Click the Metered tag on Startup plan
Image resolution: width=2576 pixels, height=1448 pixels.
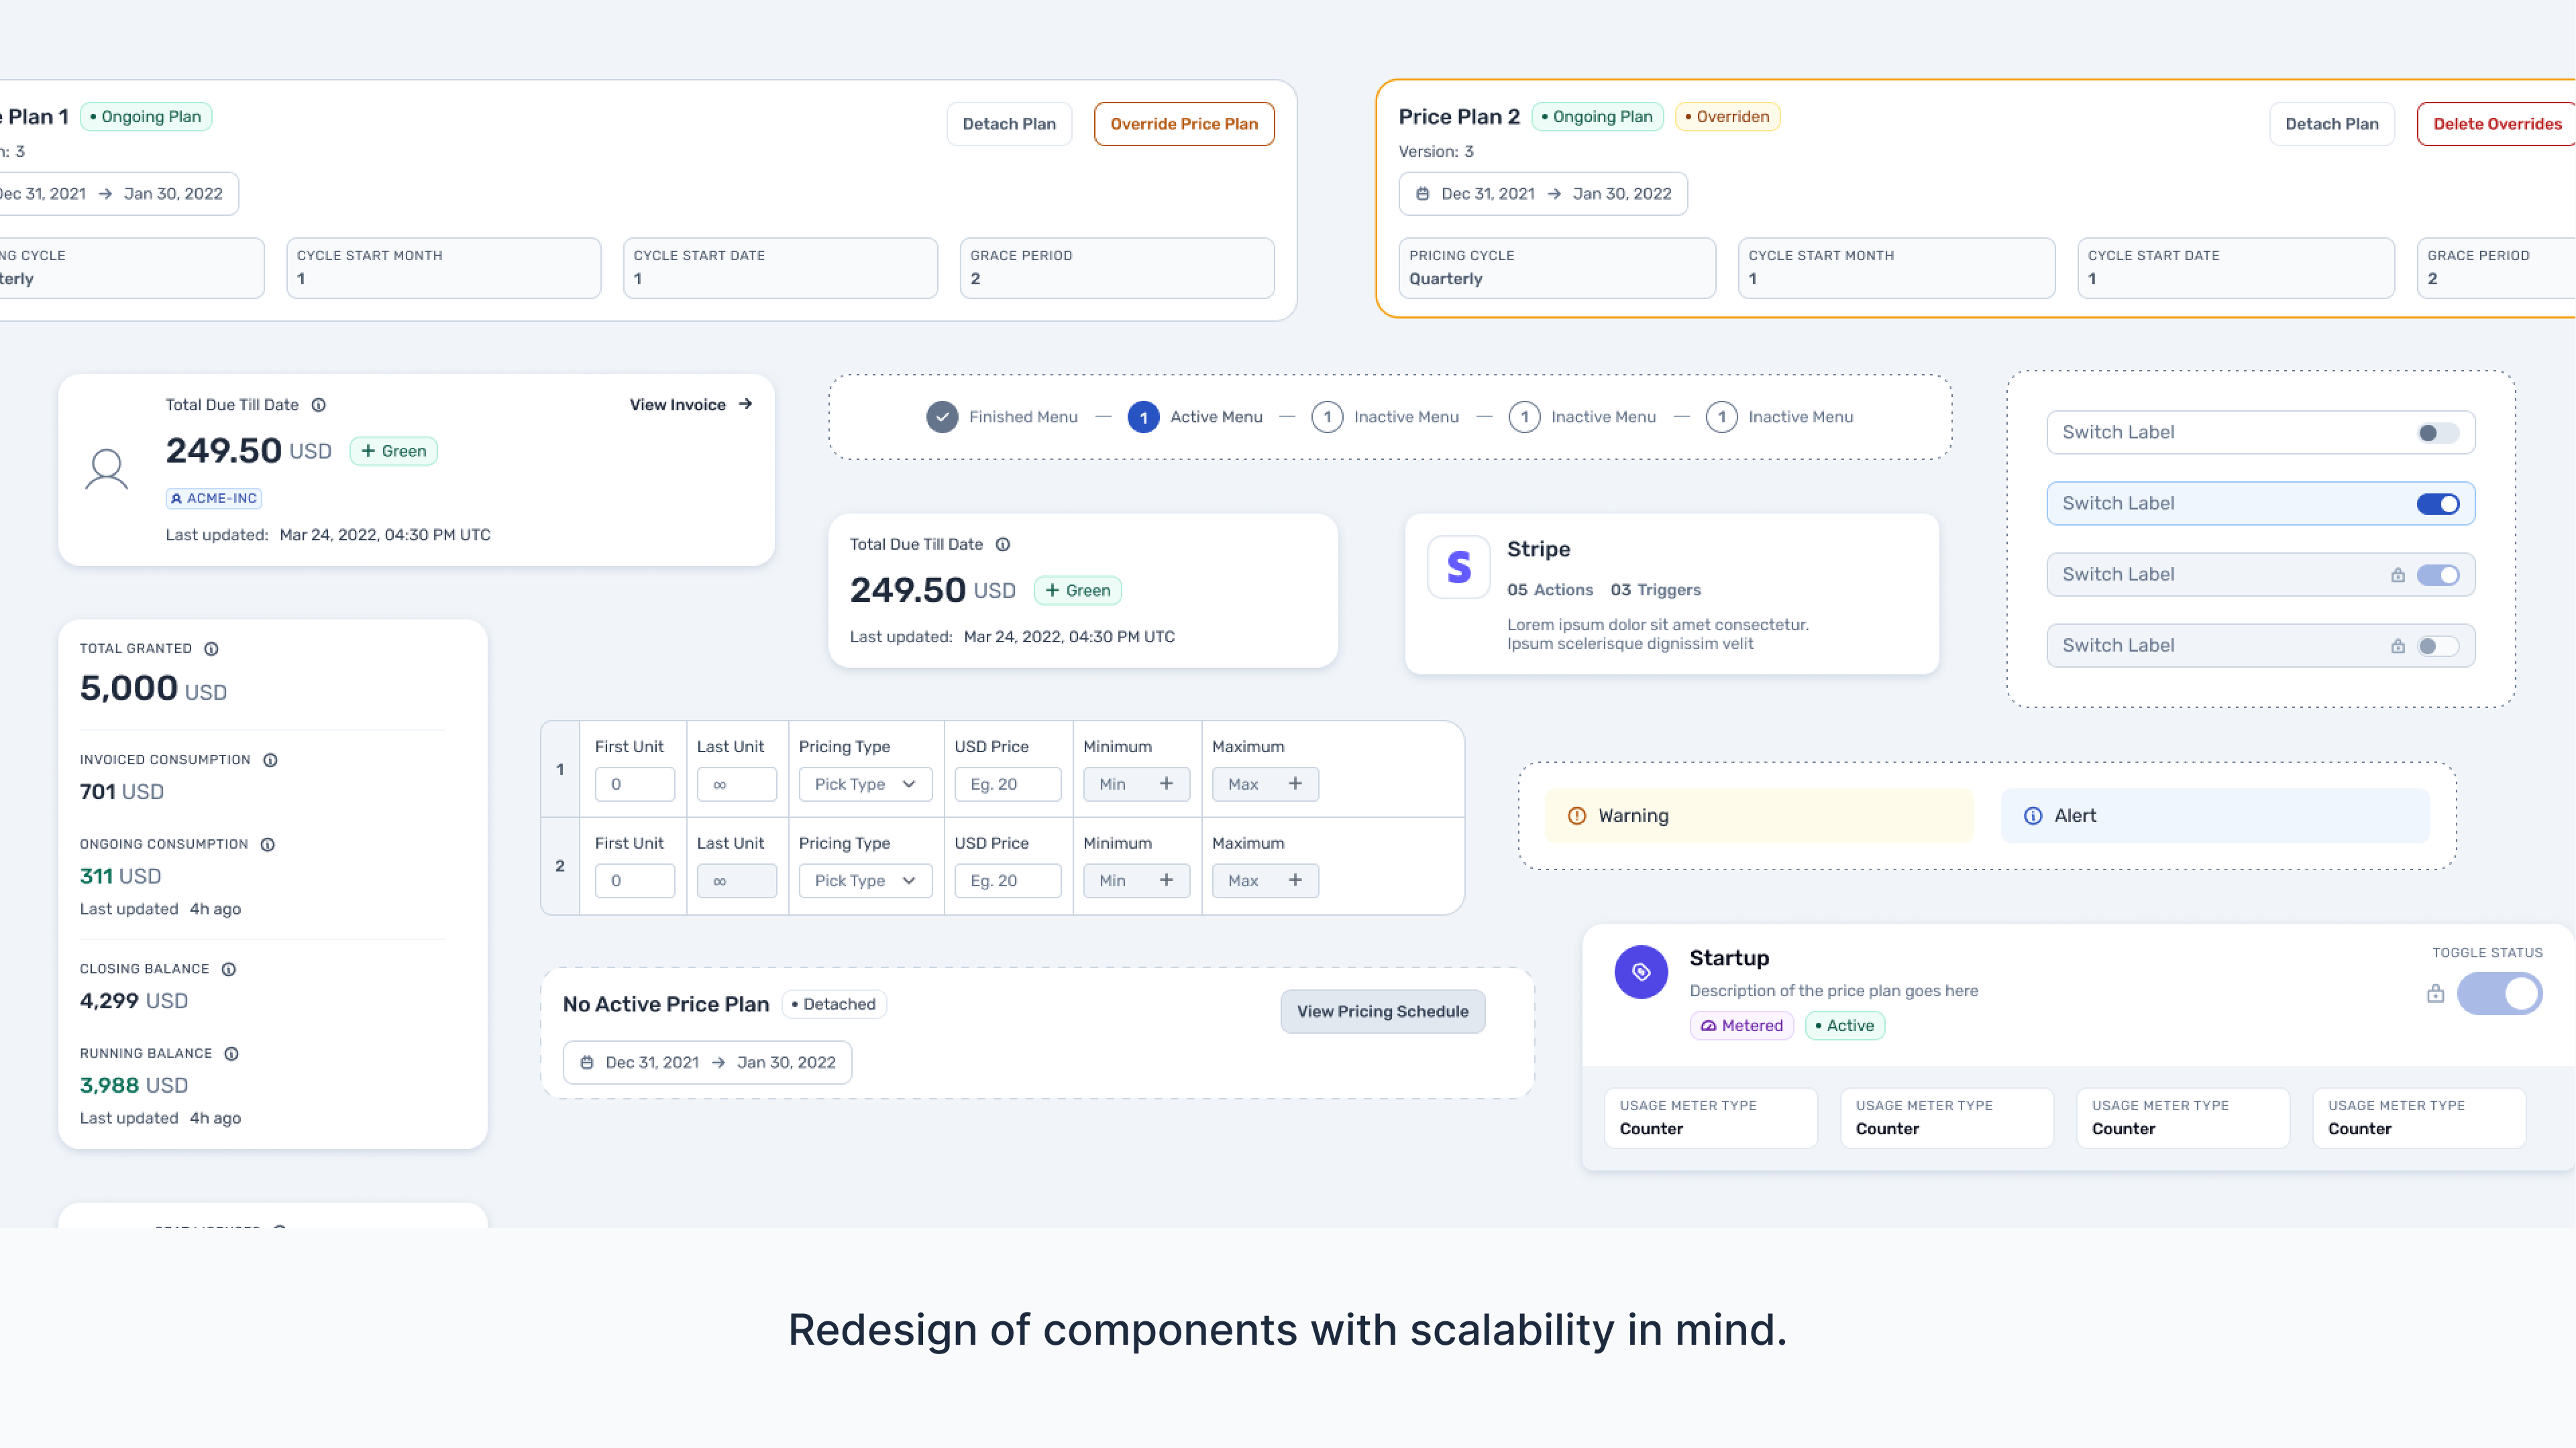point(1741,1025)
